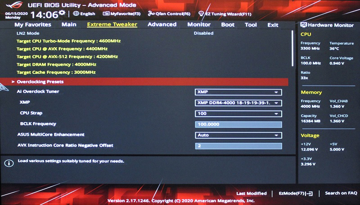Go to the Monitor tab
This screenshot has height=205, width=360.
[199, 25]
